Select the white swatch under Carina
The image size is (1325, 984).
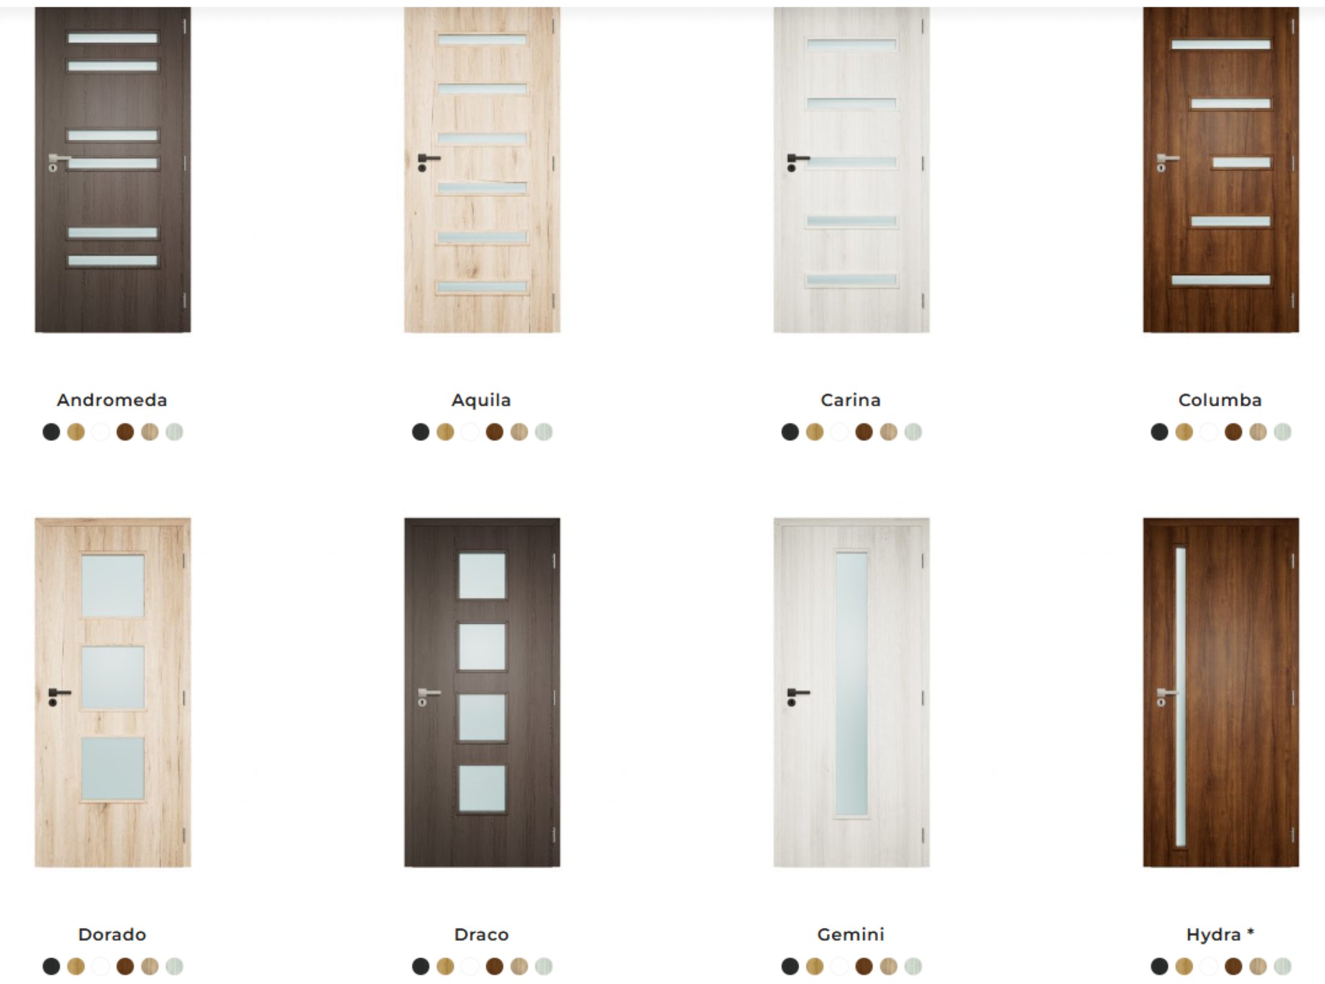[x=839, y=432]
